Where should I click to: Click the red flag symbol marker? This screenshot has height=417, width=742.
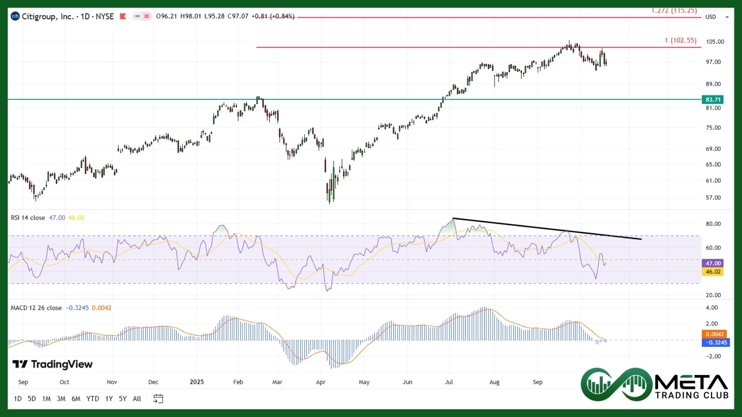(x=123, y=16)
